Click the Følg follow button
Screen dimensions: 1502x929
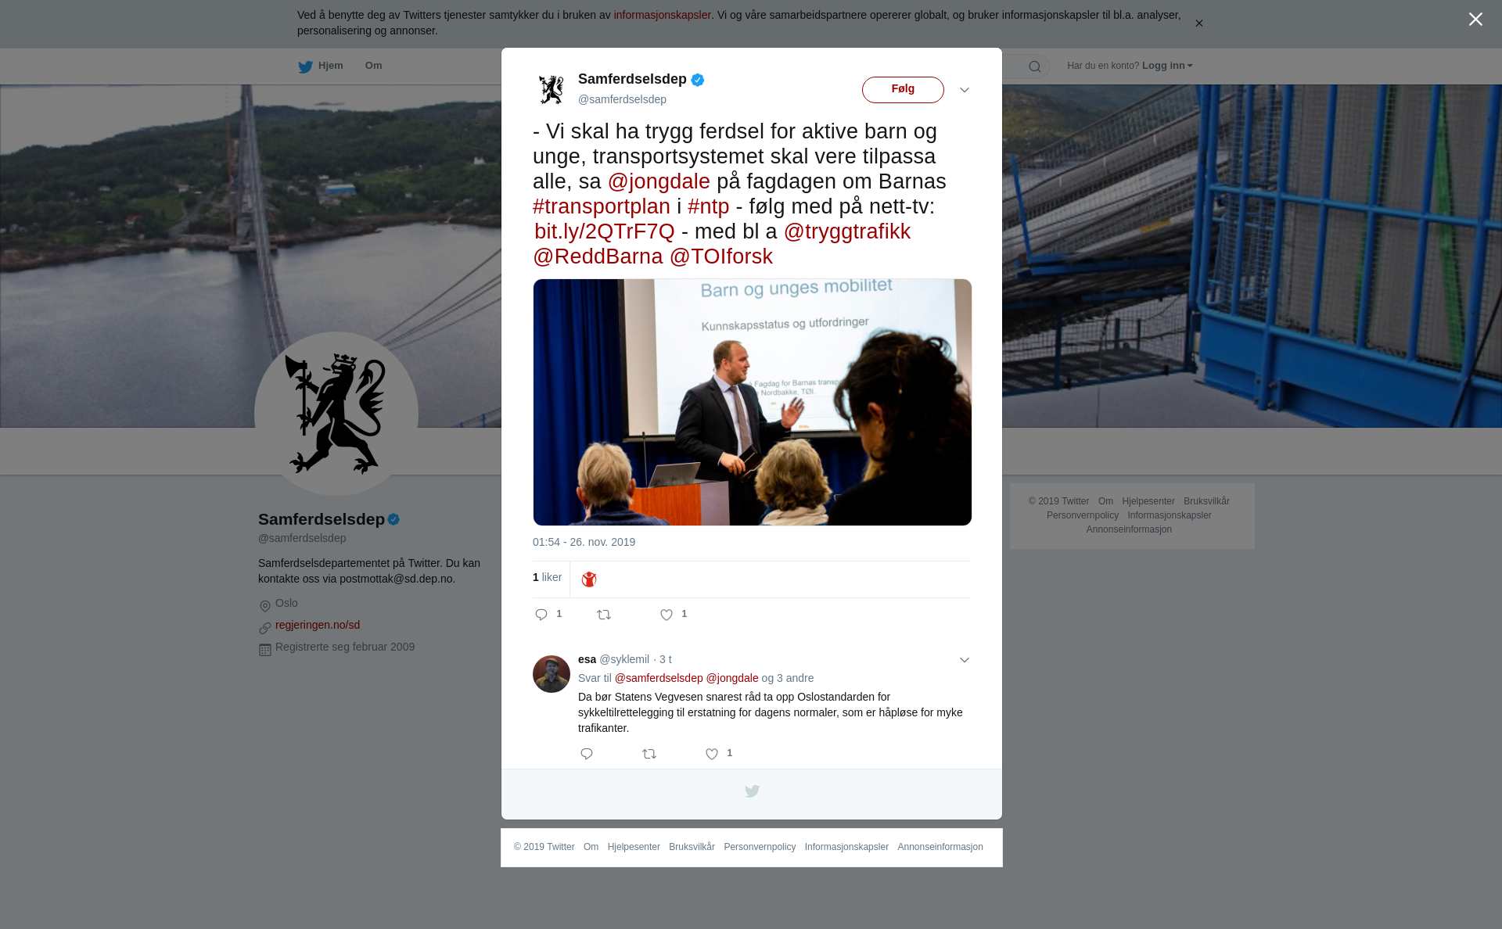click(x=903, y=90)
